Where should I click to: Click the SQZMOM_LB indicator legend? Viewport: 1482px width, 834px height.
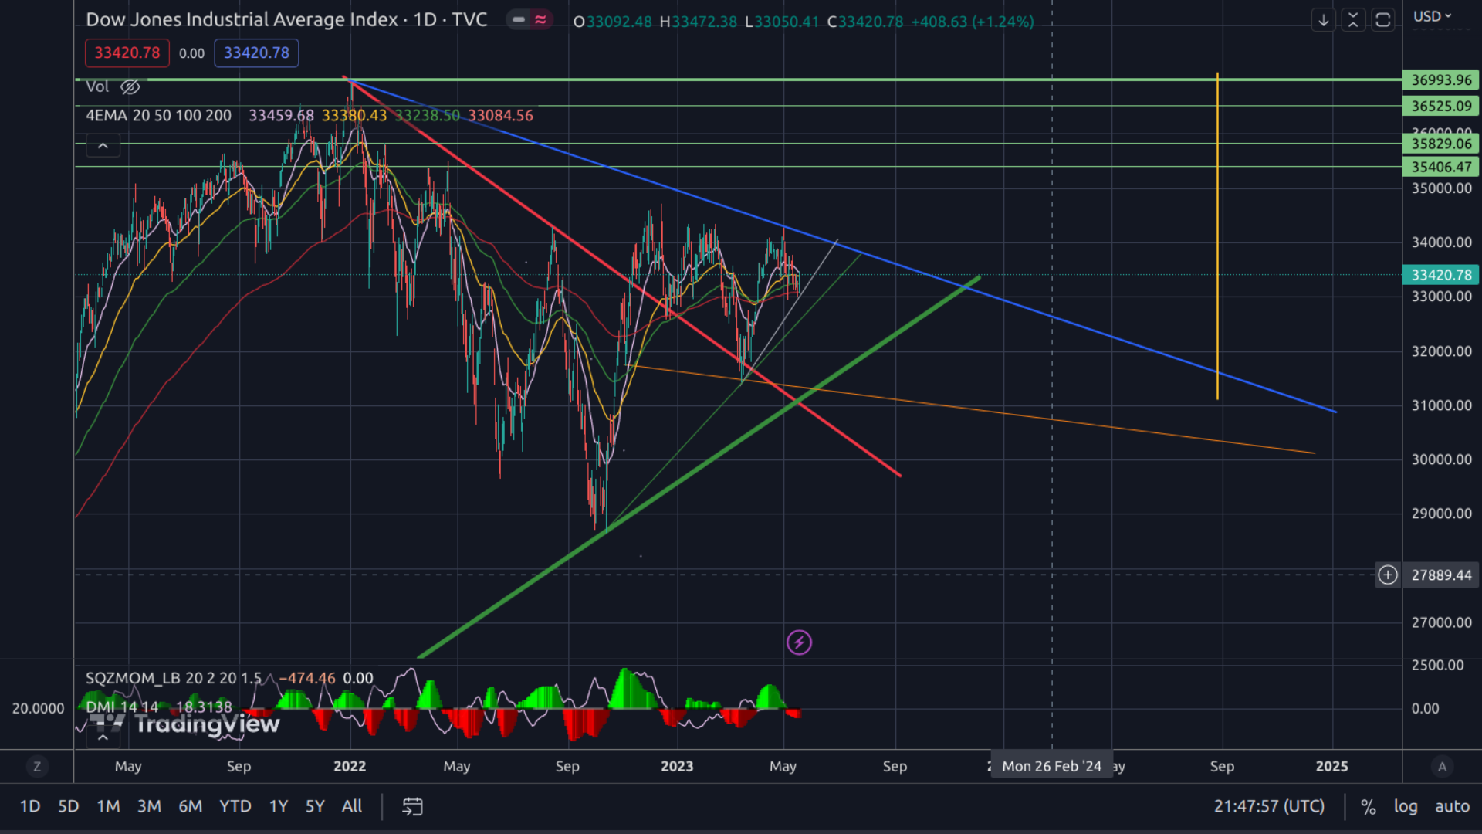[174, 678]
